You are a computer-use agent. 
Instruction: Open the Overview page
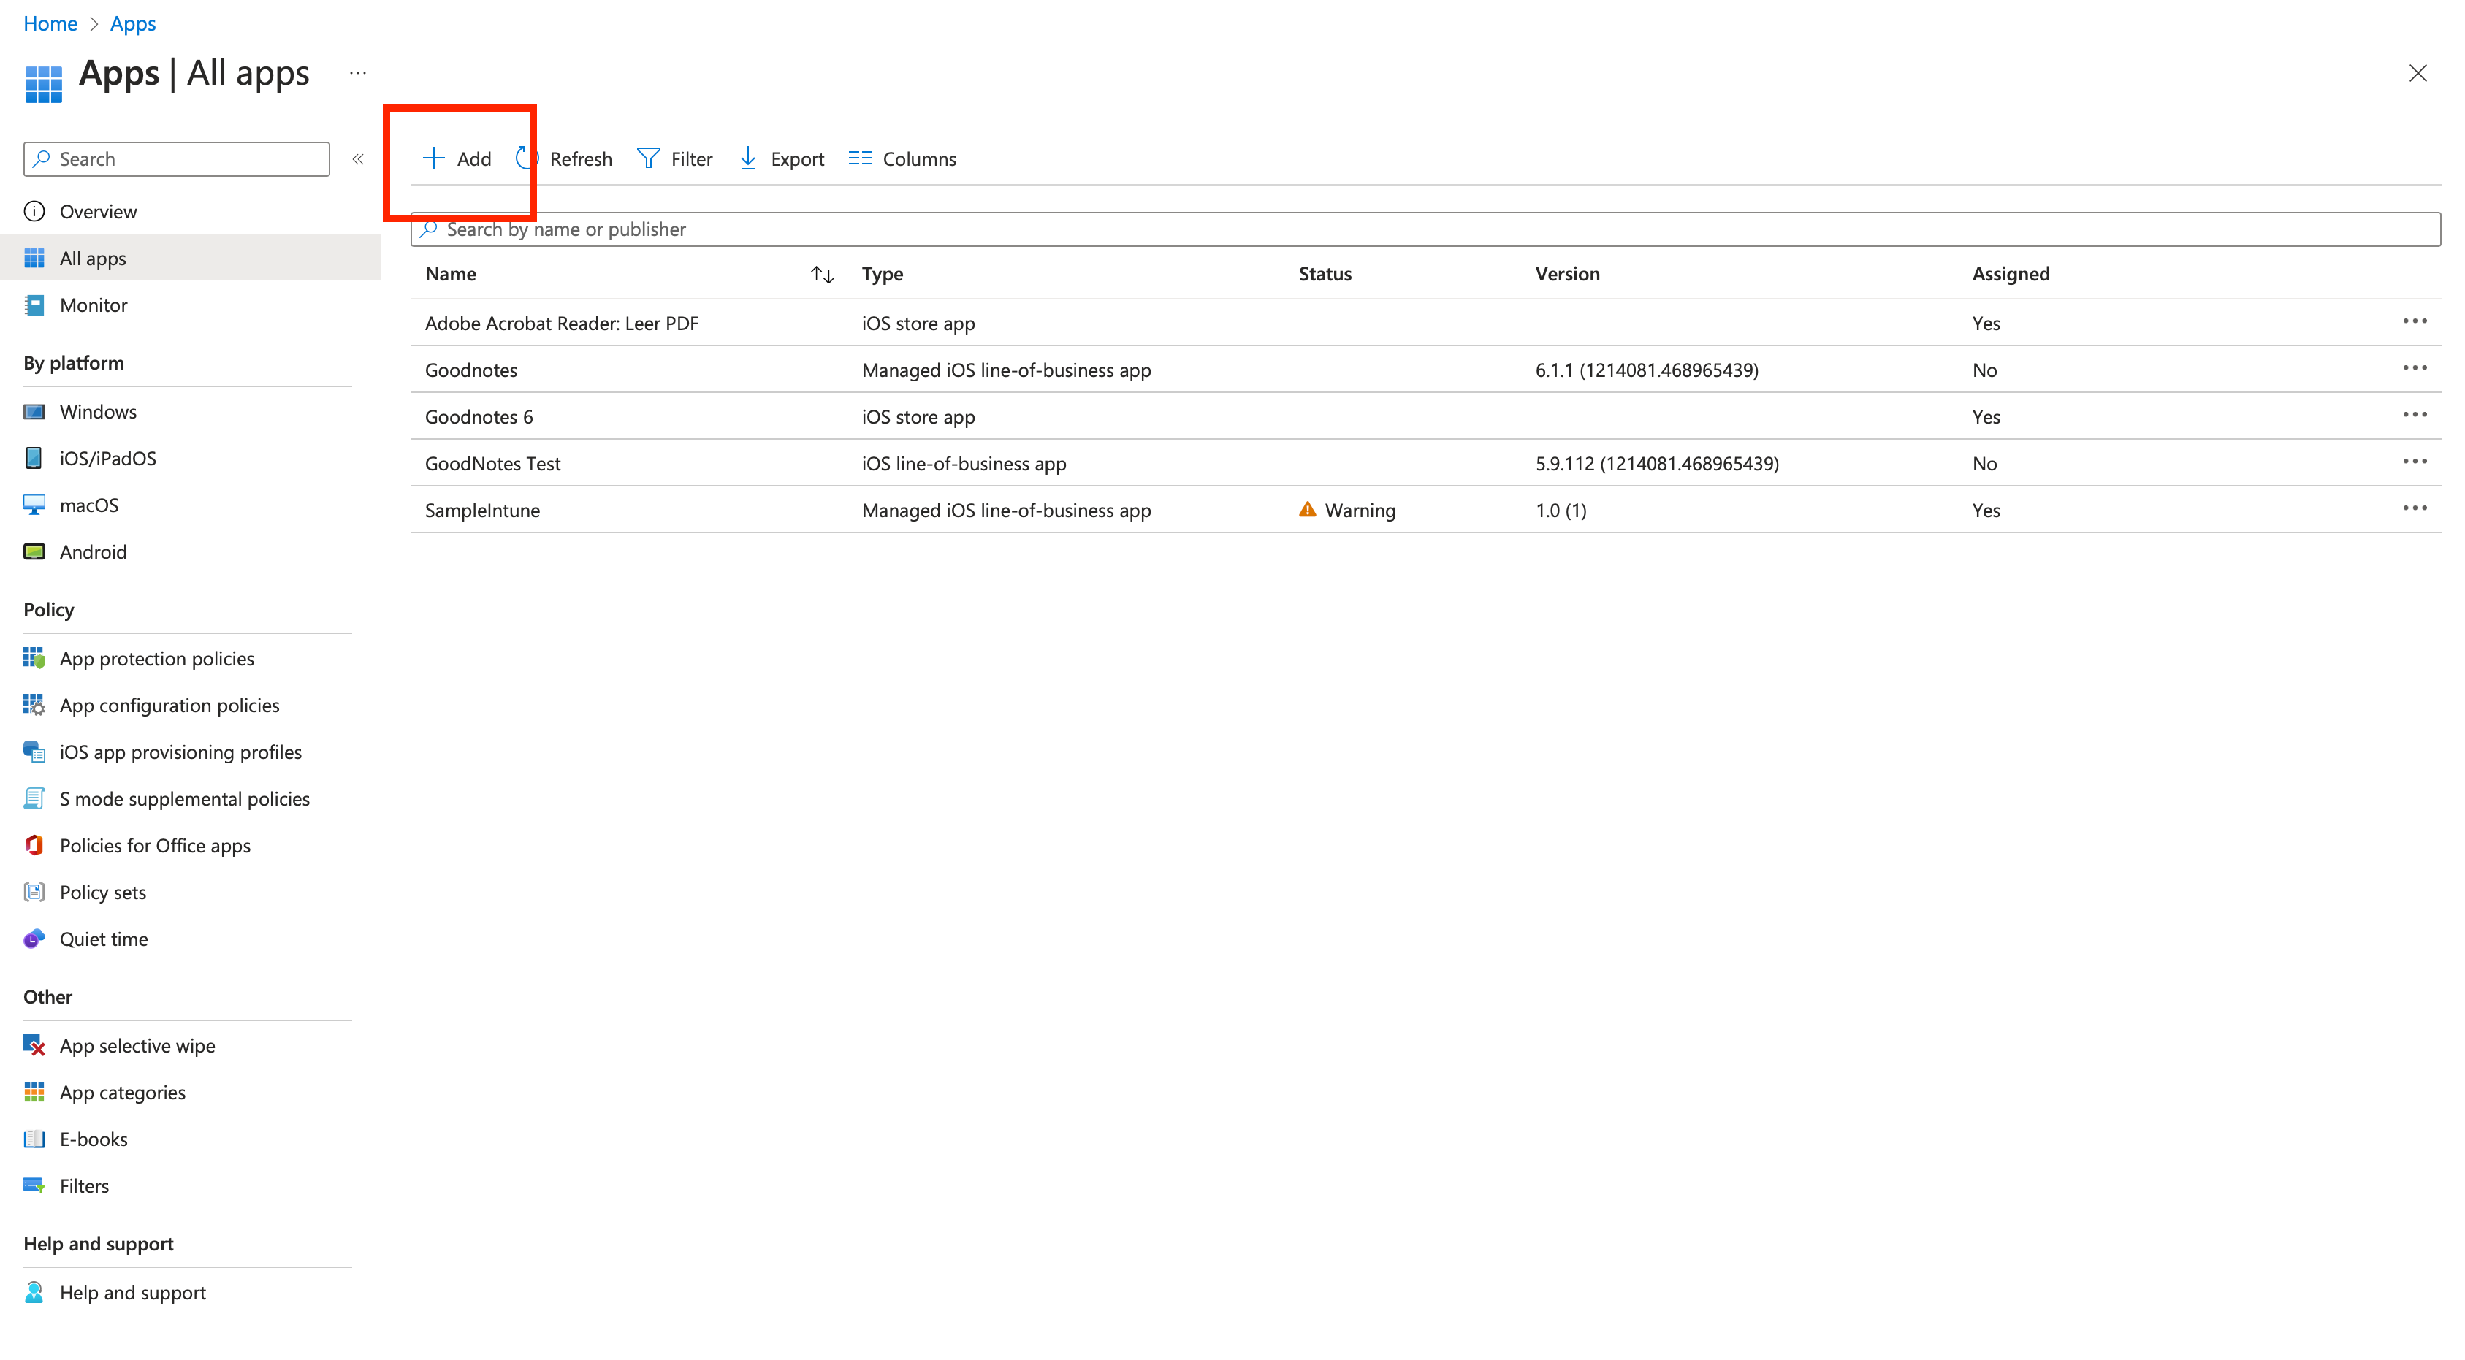(x=98, y=211)
